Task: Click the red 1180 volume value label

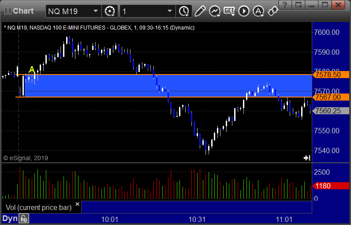Action: point(331,186)
